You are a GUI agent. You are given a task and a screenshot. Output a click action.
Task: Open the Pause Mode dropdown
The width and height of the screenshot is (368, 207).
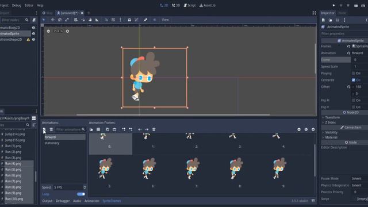pos(360,178)
